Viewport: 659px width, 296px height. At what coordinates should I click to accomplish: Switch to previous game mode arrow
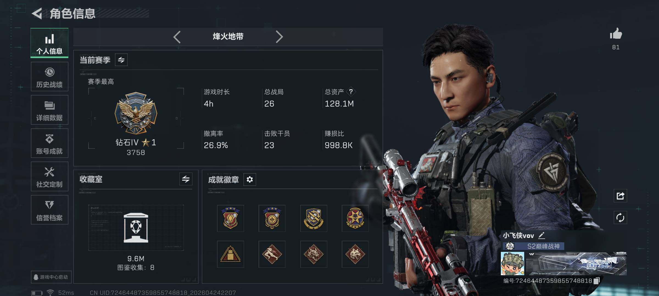(177, 37)
